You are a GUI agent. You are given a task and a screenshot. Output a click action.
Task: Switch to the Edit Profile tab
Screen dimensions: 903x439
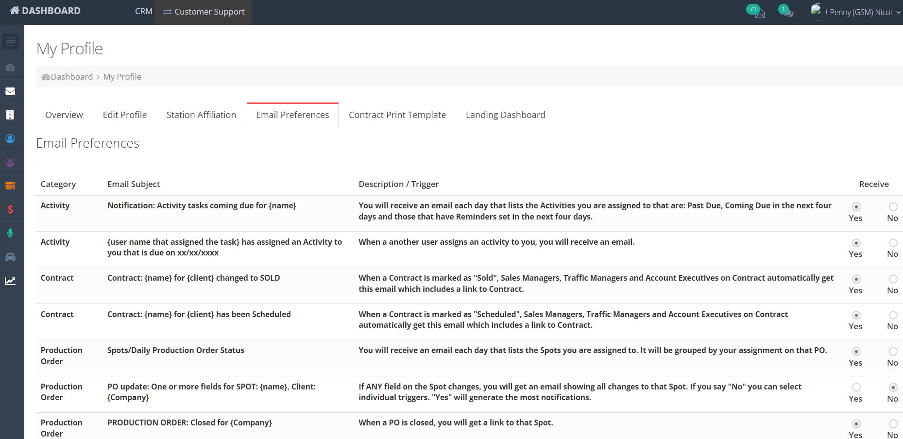coord(125,115)
